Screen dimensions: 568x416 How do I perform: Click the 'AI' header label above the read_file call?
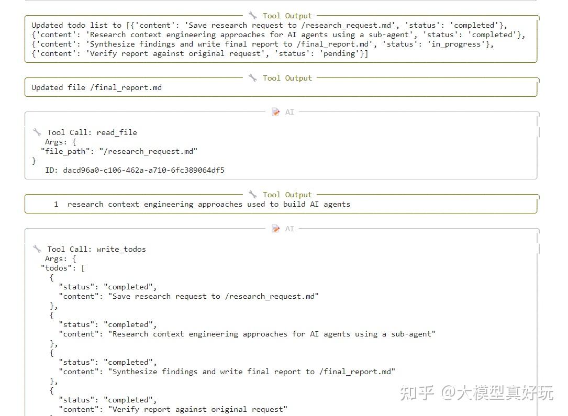click(x=289, y=112)
